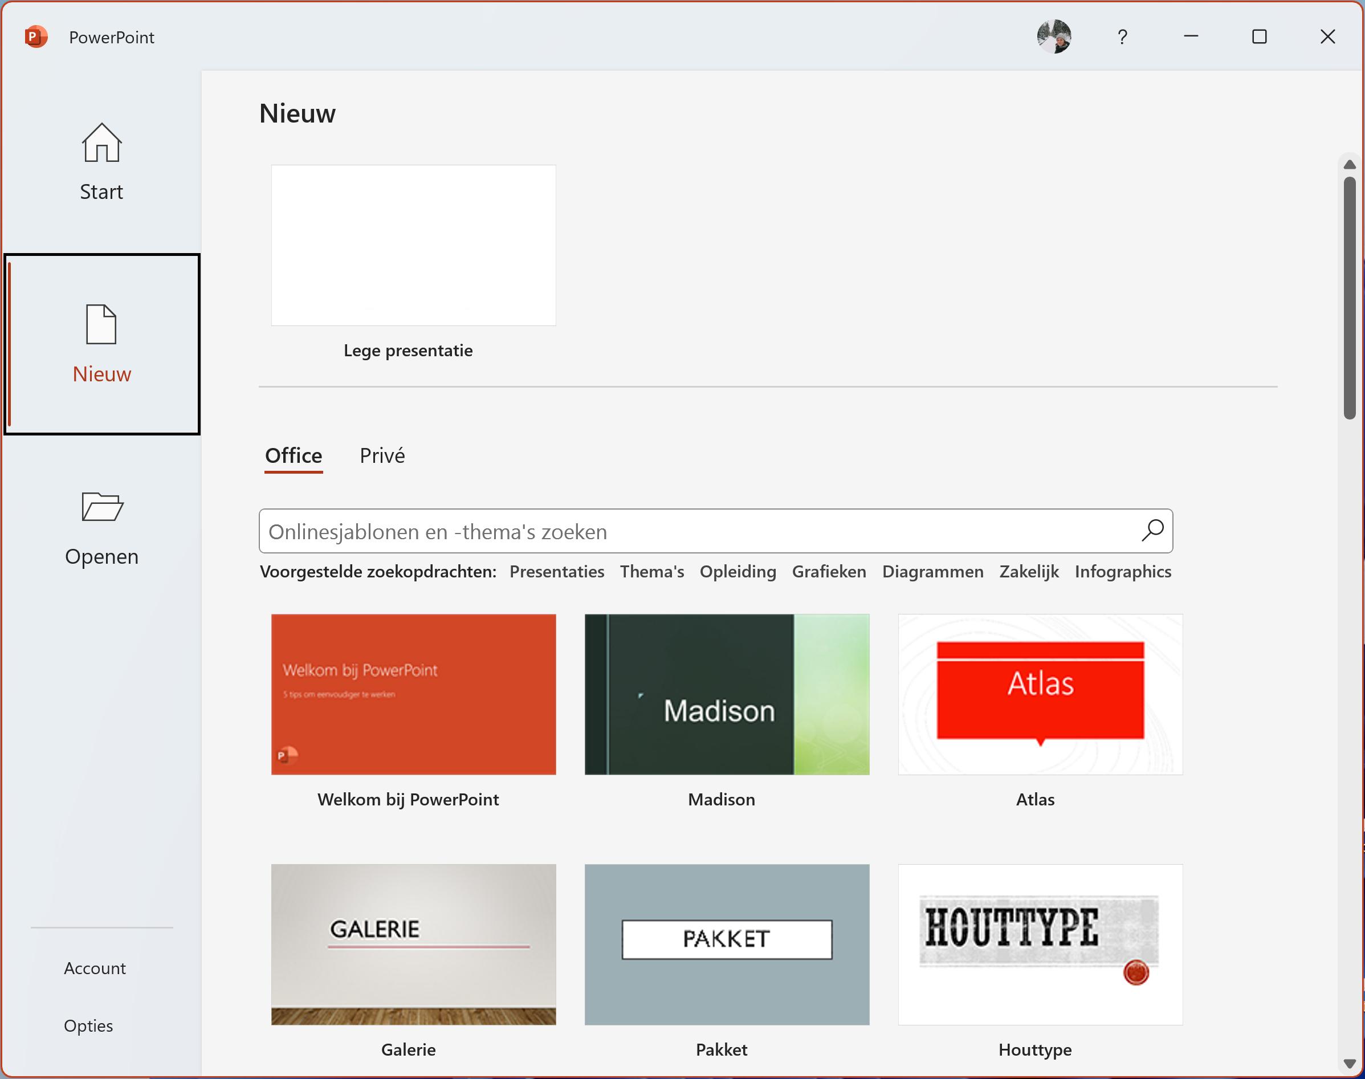Choose the Lege presentatie thumbnail
The image size is (1365, 1079).
coord(413,246)
